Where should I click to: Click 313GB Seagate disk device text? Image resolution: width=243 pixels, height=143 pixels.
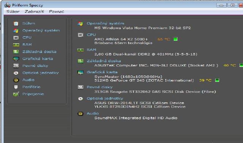(155, 92)
